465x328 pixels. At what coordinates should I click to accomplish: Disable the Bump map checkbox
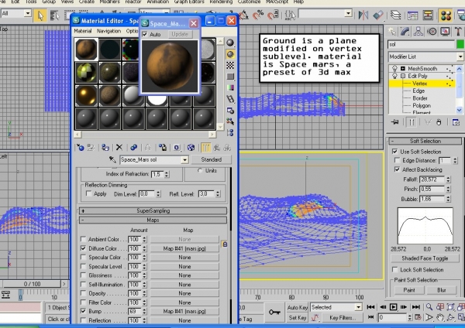click(84, 311)
